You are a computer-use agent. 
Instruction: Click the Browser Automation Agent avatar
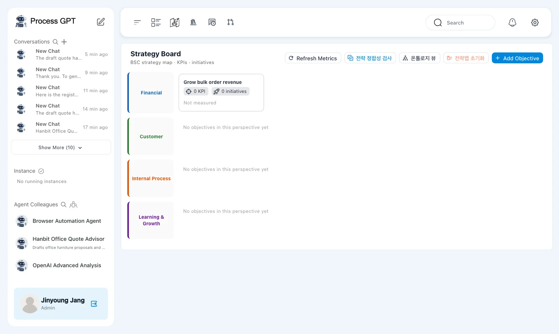[x=22, y=221]
